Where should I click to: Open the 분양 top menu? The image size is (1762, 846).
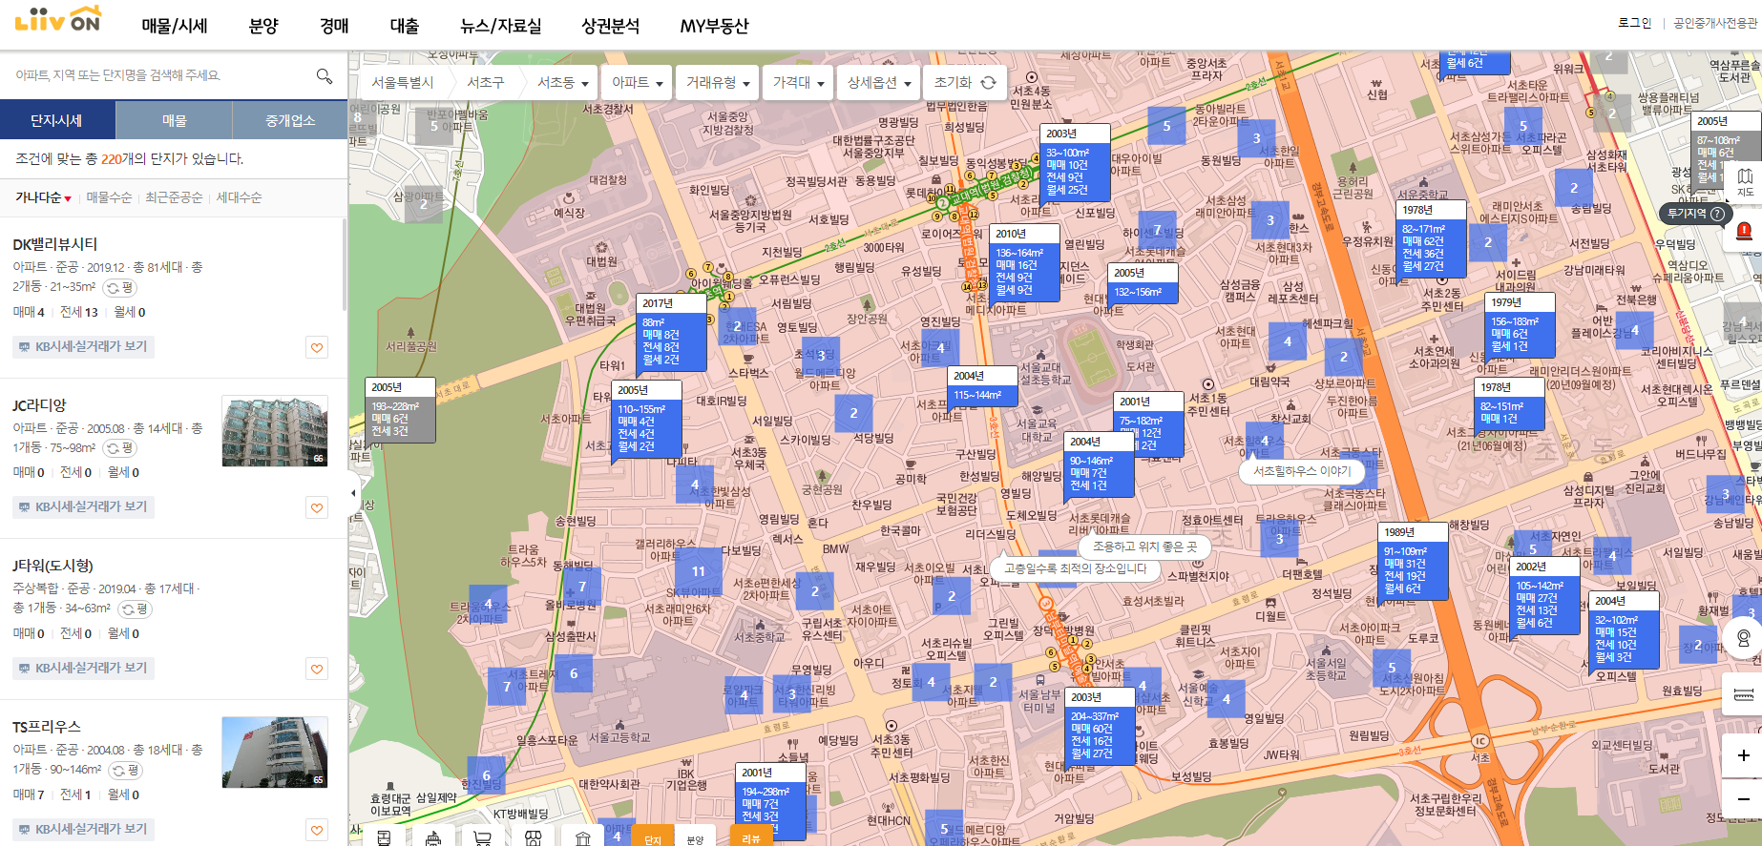(263, 26)
